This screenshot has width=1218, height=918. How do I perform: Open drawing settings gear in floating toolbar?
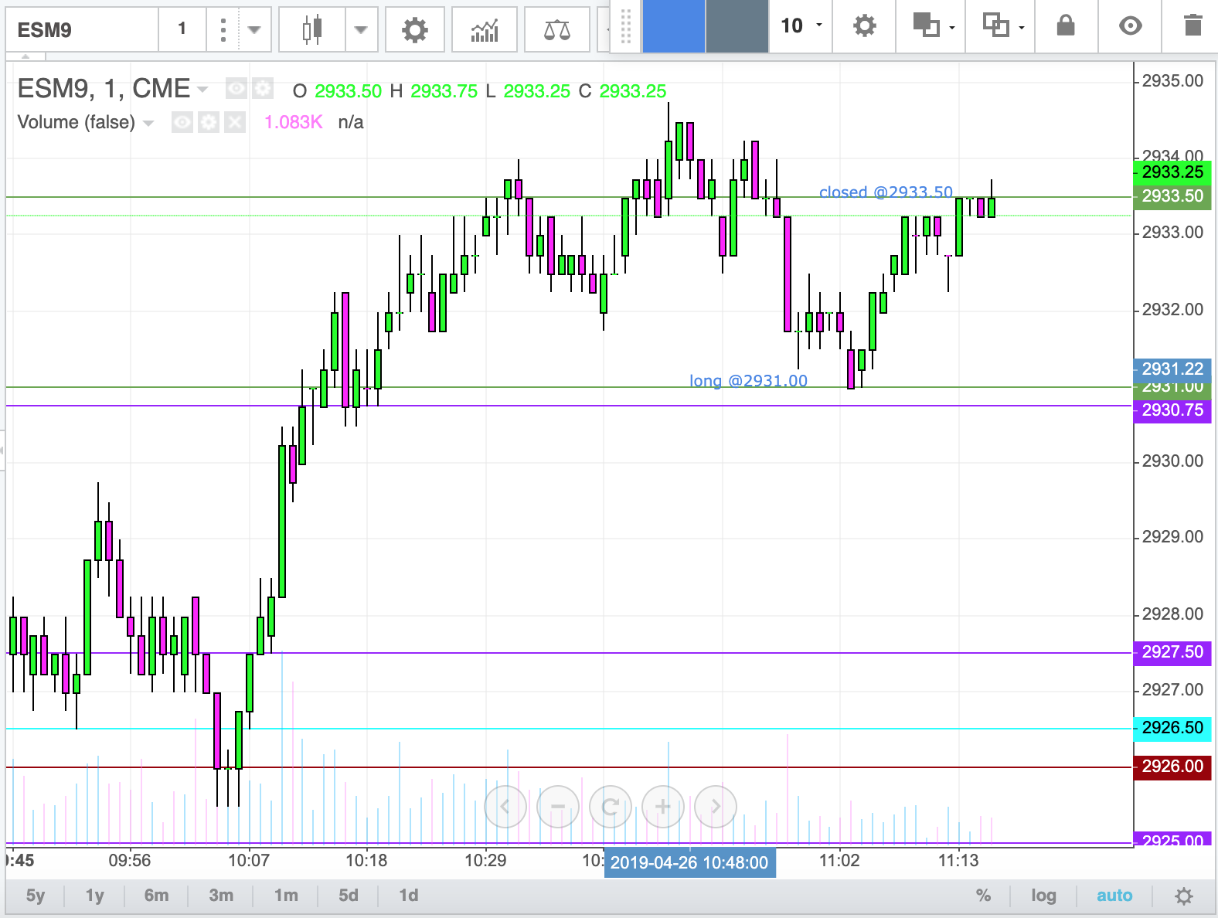pos(865,25)
